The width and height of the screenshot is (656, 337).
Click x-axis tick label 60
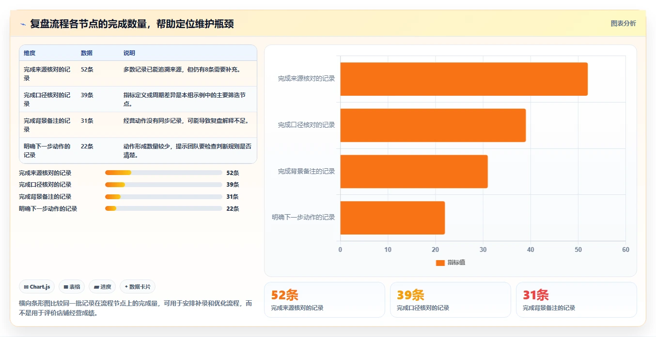point(625,250)
